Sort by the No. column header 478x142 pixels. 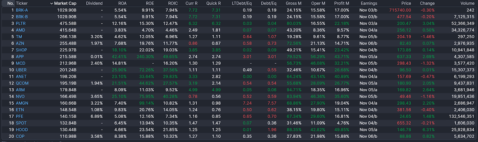coord(11,3)
